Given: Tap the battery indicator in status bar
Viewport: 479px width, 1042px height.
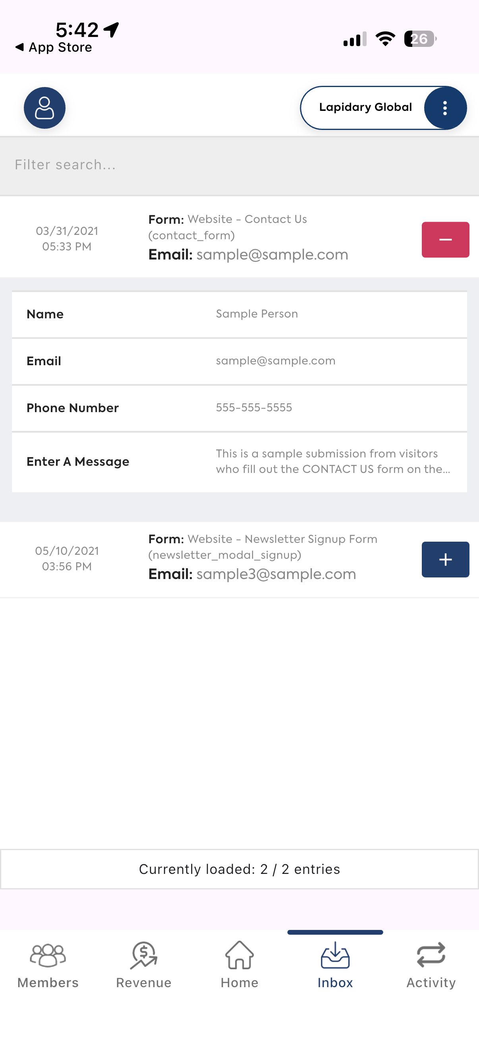Looking at the screenshot, I should [420, 39].
